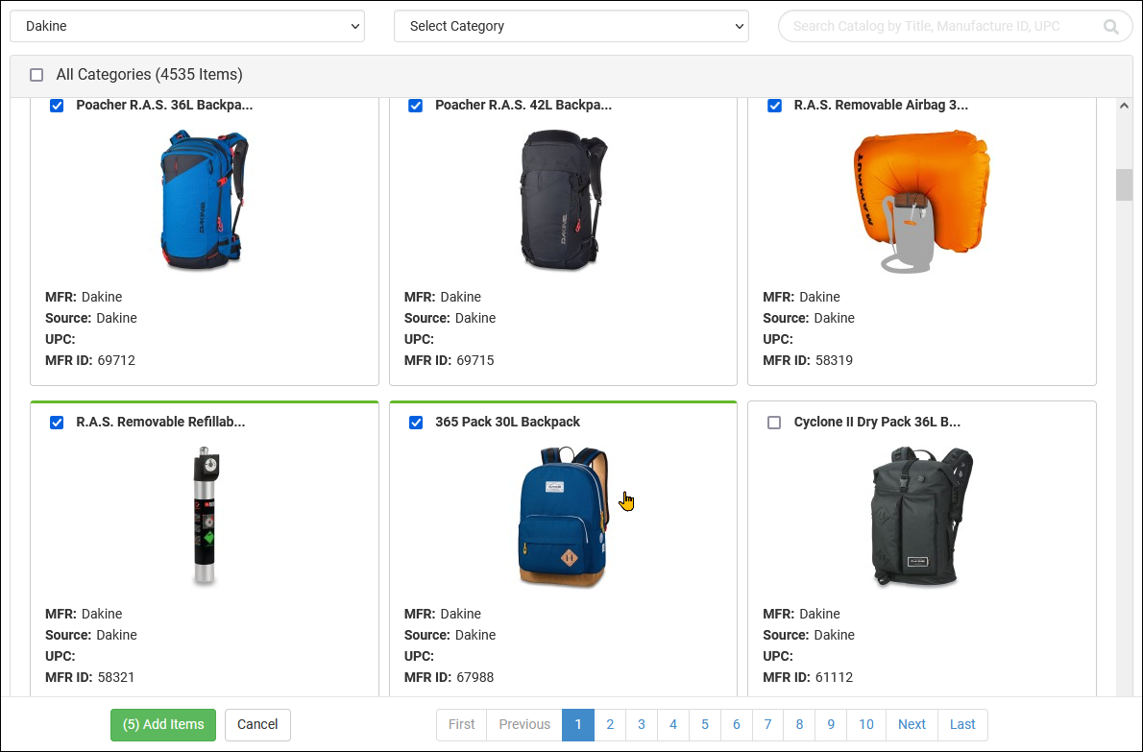This screenshot has height=752, width=1143.
Task: Click the current page 1 button
Action: (x=578, y=725)
